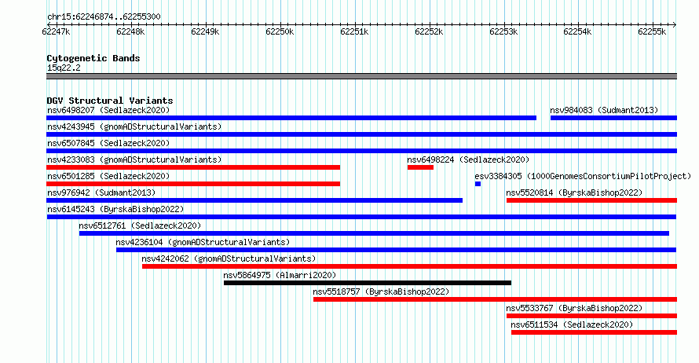
Task: Select the red nsv5533767 variant bar
Action: click(x=591, y=316)
